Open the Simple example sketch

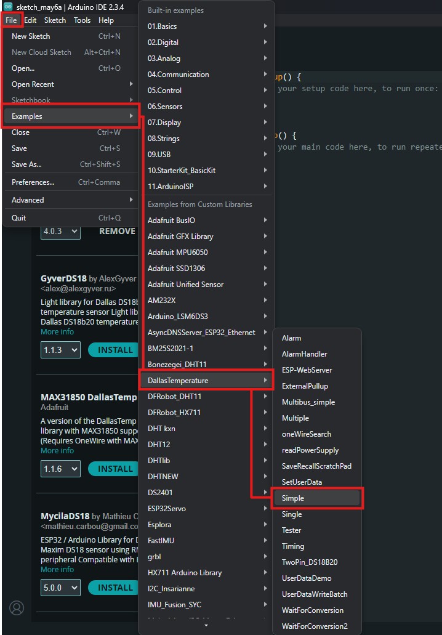317,498
